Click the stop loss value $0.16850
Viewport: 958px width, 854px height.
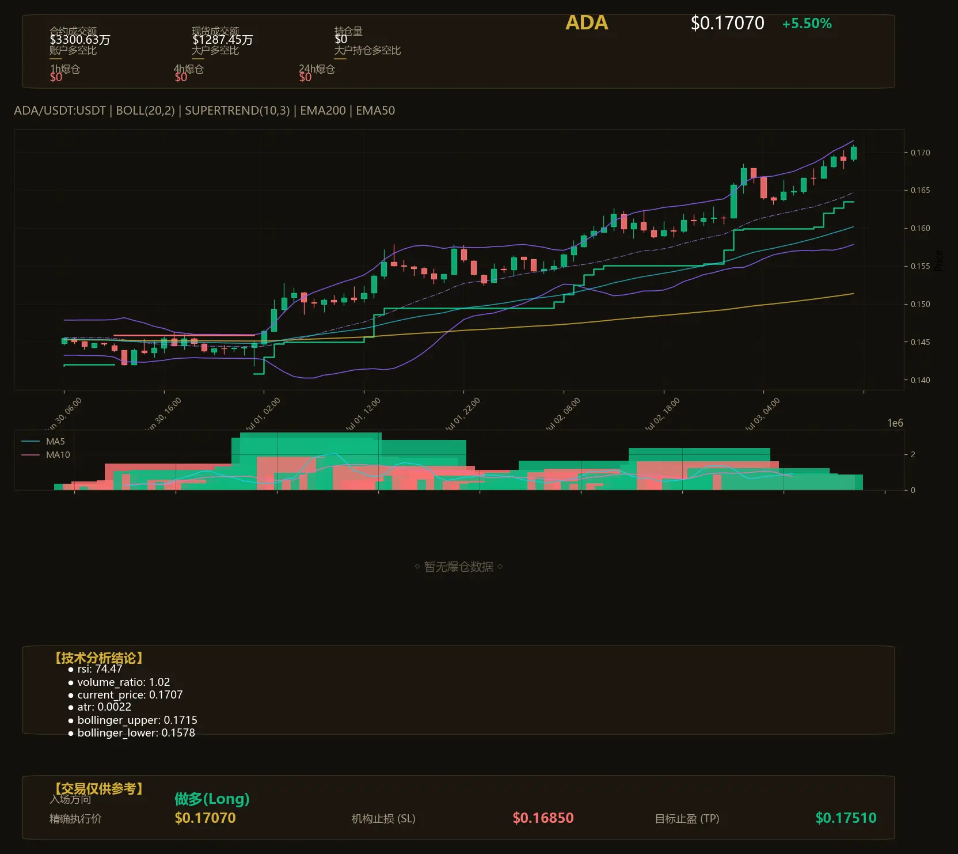[x=543, y=818]
